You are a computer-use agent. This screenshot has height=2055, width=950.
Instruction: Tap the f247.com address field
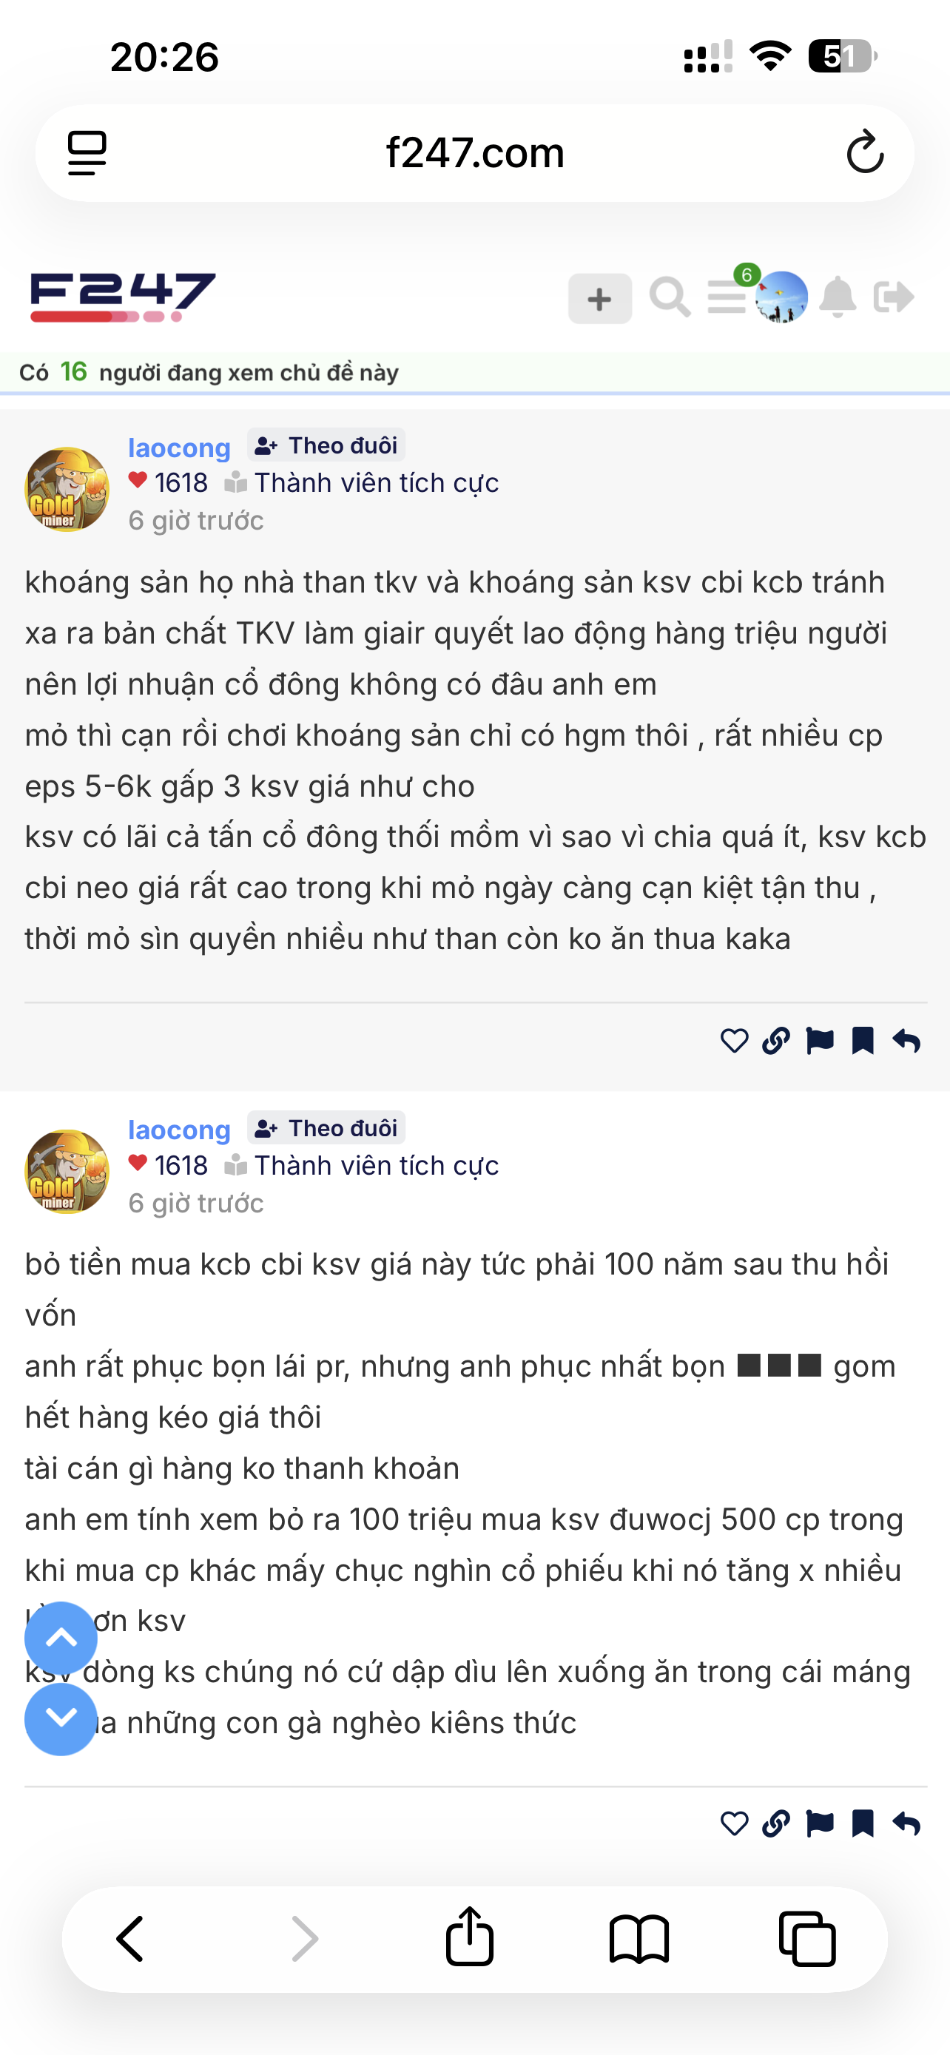(474, 152)
